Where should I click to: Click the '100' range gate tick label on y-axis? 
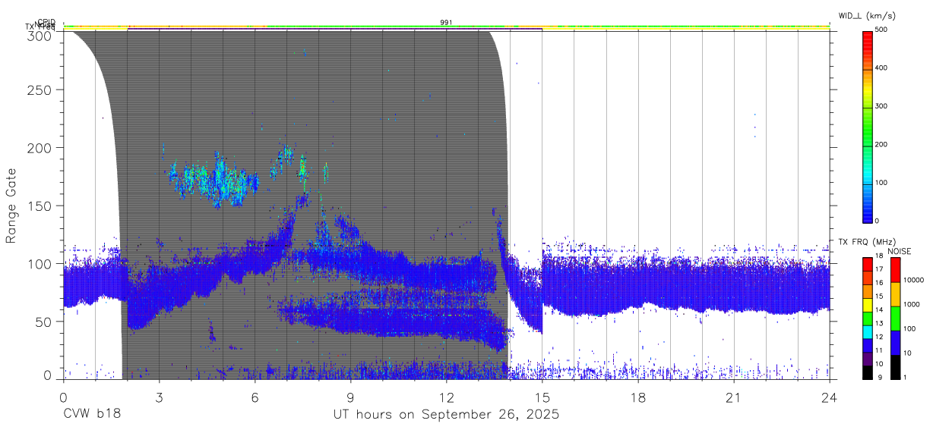pos(40,264)
